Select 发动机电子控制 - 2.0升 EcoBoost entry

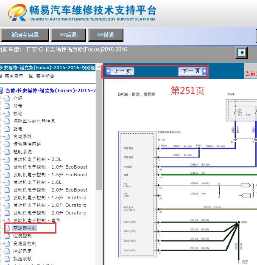click(50, 190)
